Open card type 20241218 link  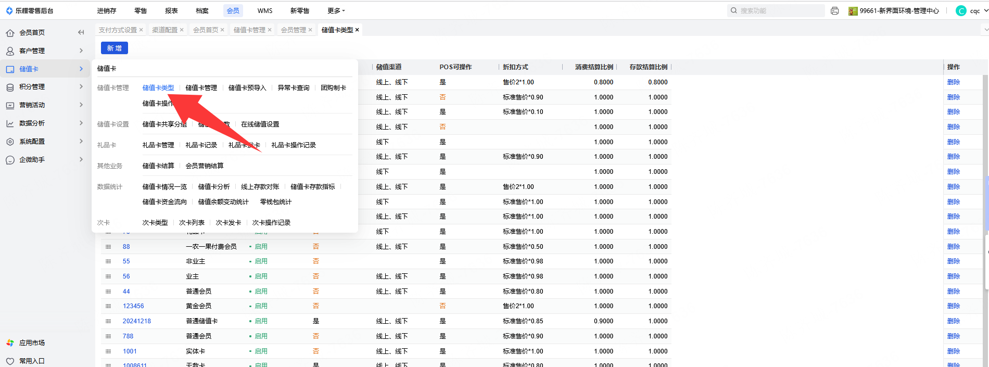click(x=136, y=321)
